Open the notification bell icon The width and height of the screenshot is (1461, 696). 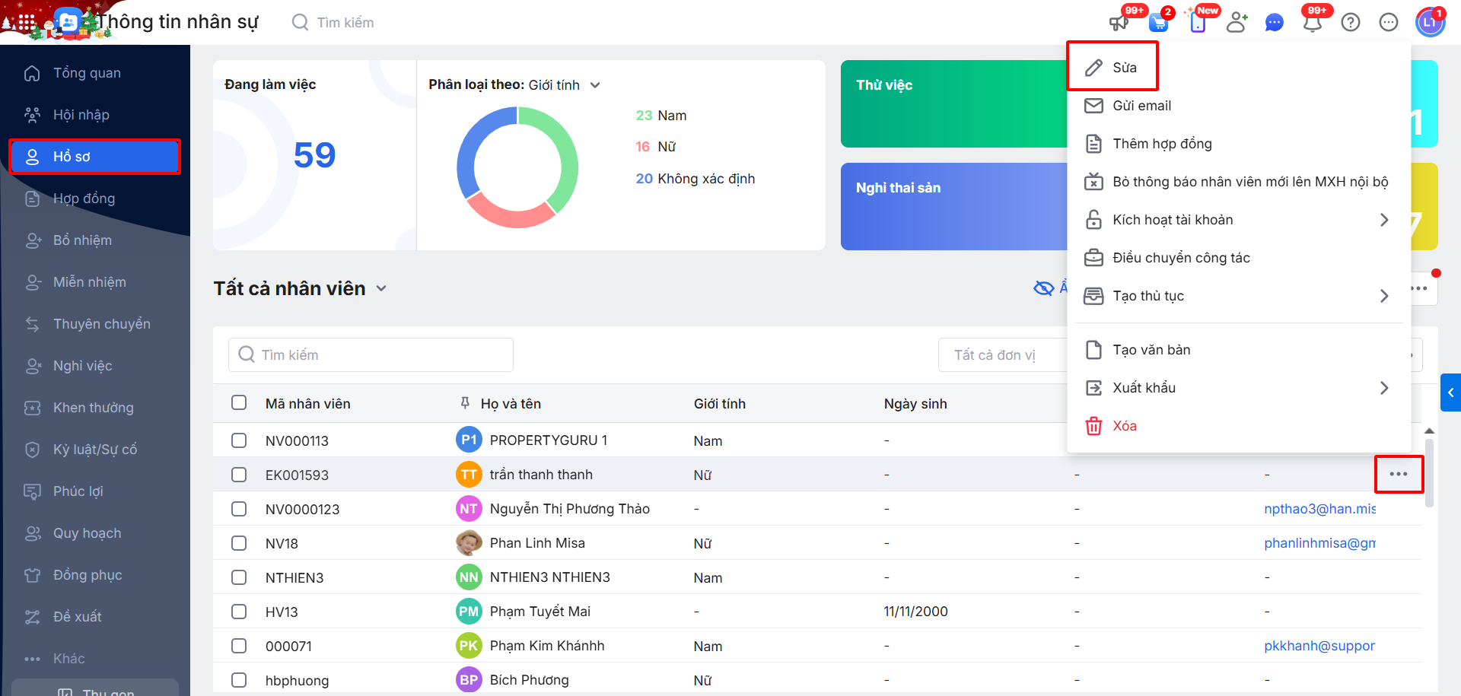[1312, 23]
